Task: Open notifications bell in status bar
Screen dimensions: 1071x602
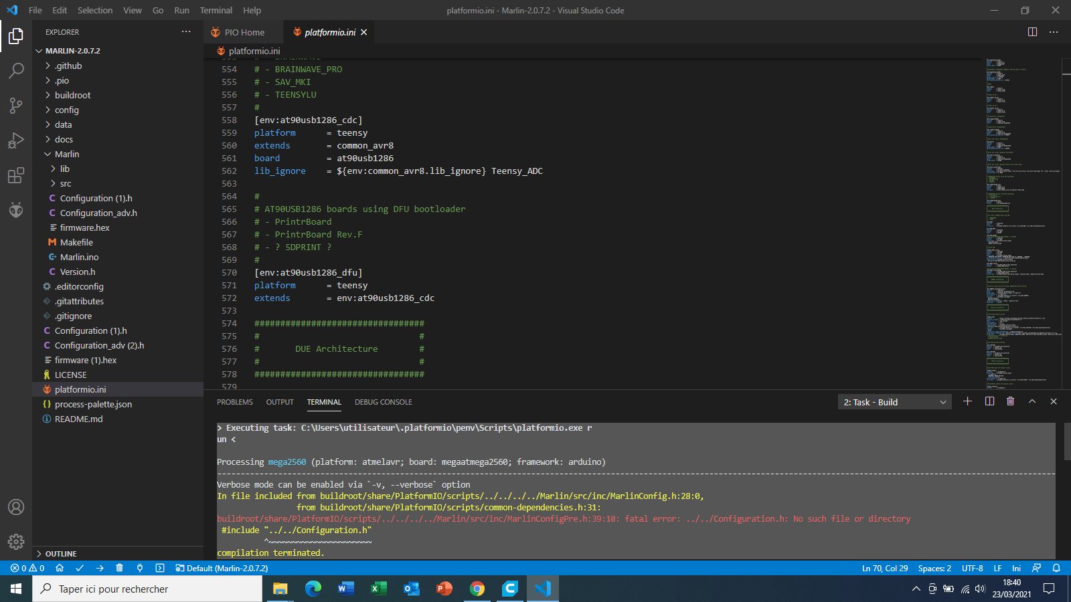Action: (1056, 568)
